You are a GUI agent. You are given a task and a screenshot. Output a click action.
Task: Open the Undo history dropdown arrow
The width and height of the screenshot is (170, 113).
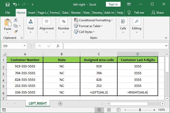pyautogui.click(x=19, y=5)
